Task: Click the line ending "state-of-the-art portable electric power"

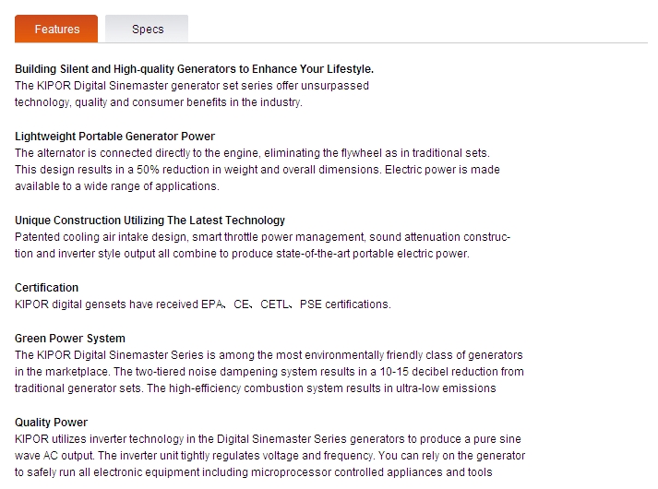Action: click(242, 254)
